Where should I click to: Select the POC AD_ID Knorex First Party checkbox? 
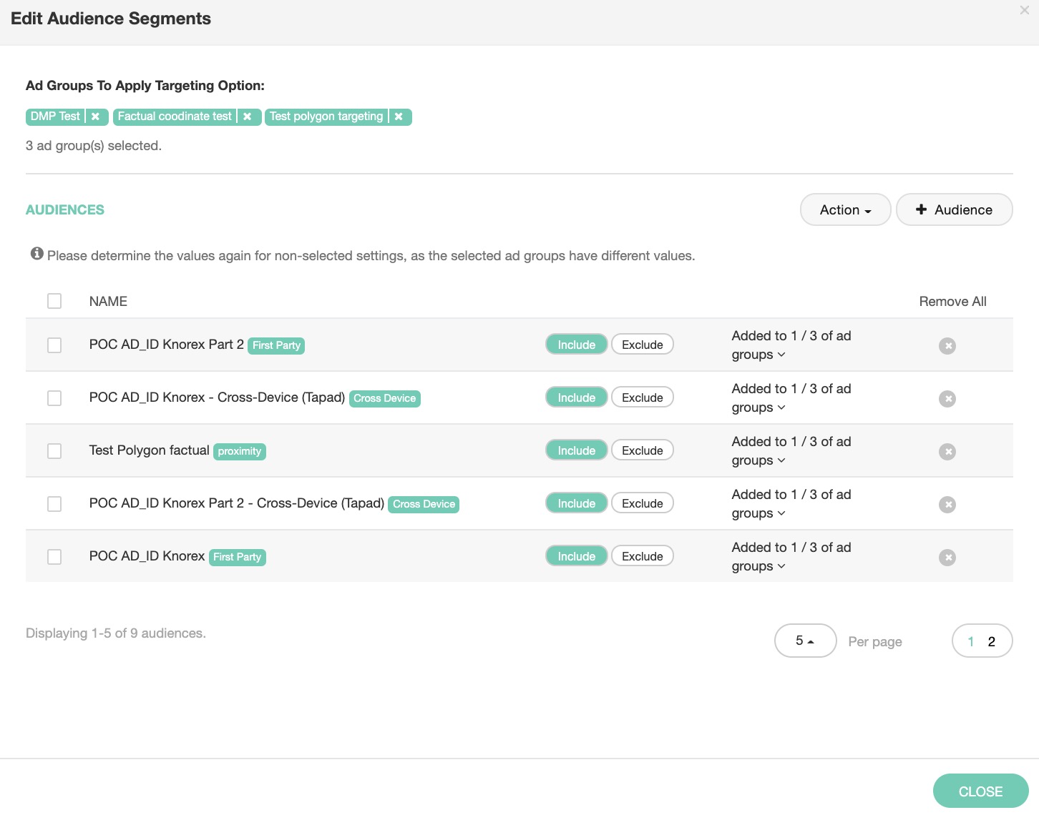click(x=54, y=557)
